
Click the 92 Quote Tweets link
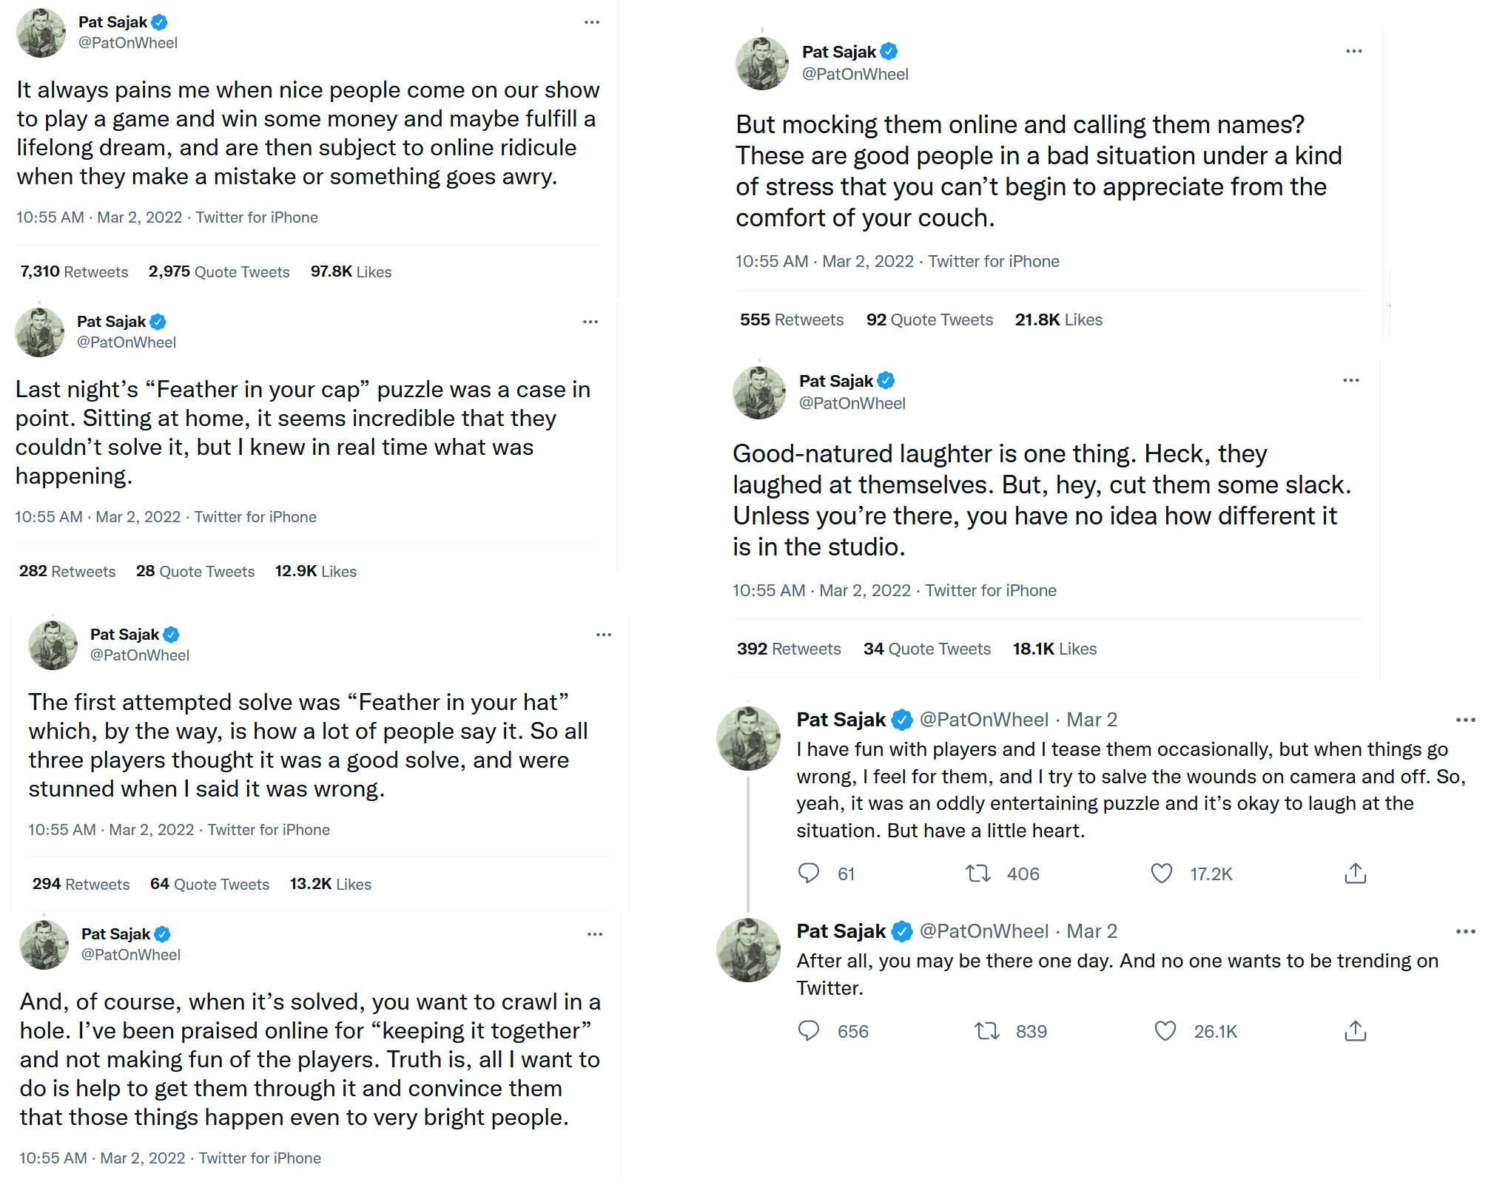pos(929,320)
